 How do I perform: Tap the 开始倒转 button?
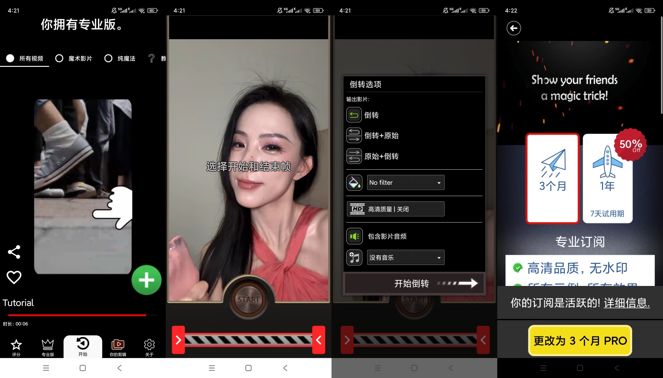pyautogui.click(x=415, y=283)
